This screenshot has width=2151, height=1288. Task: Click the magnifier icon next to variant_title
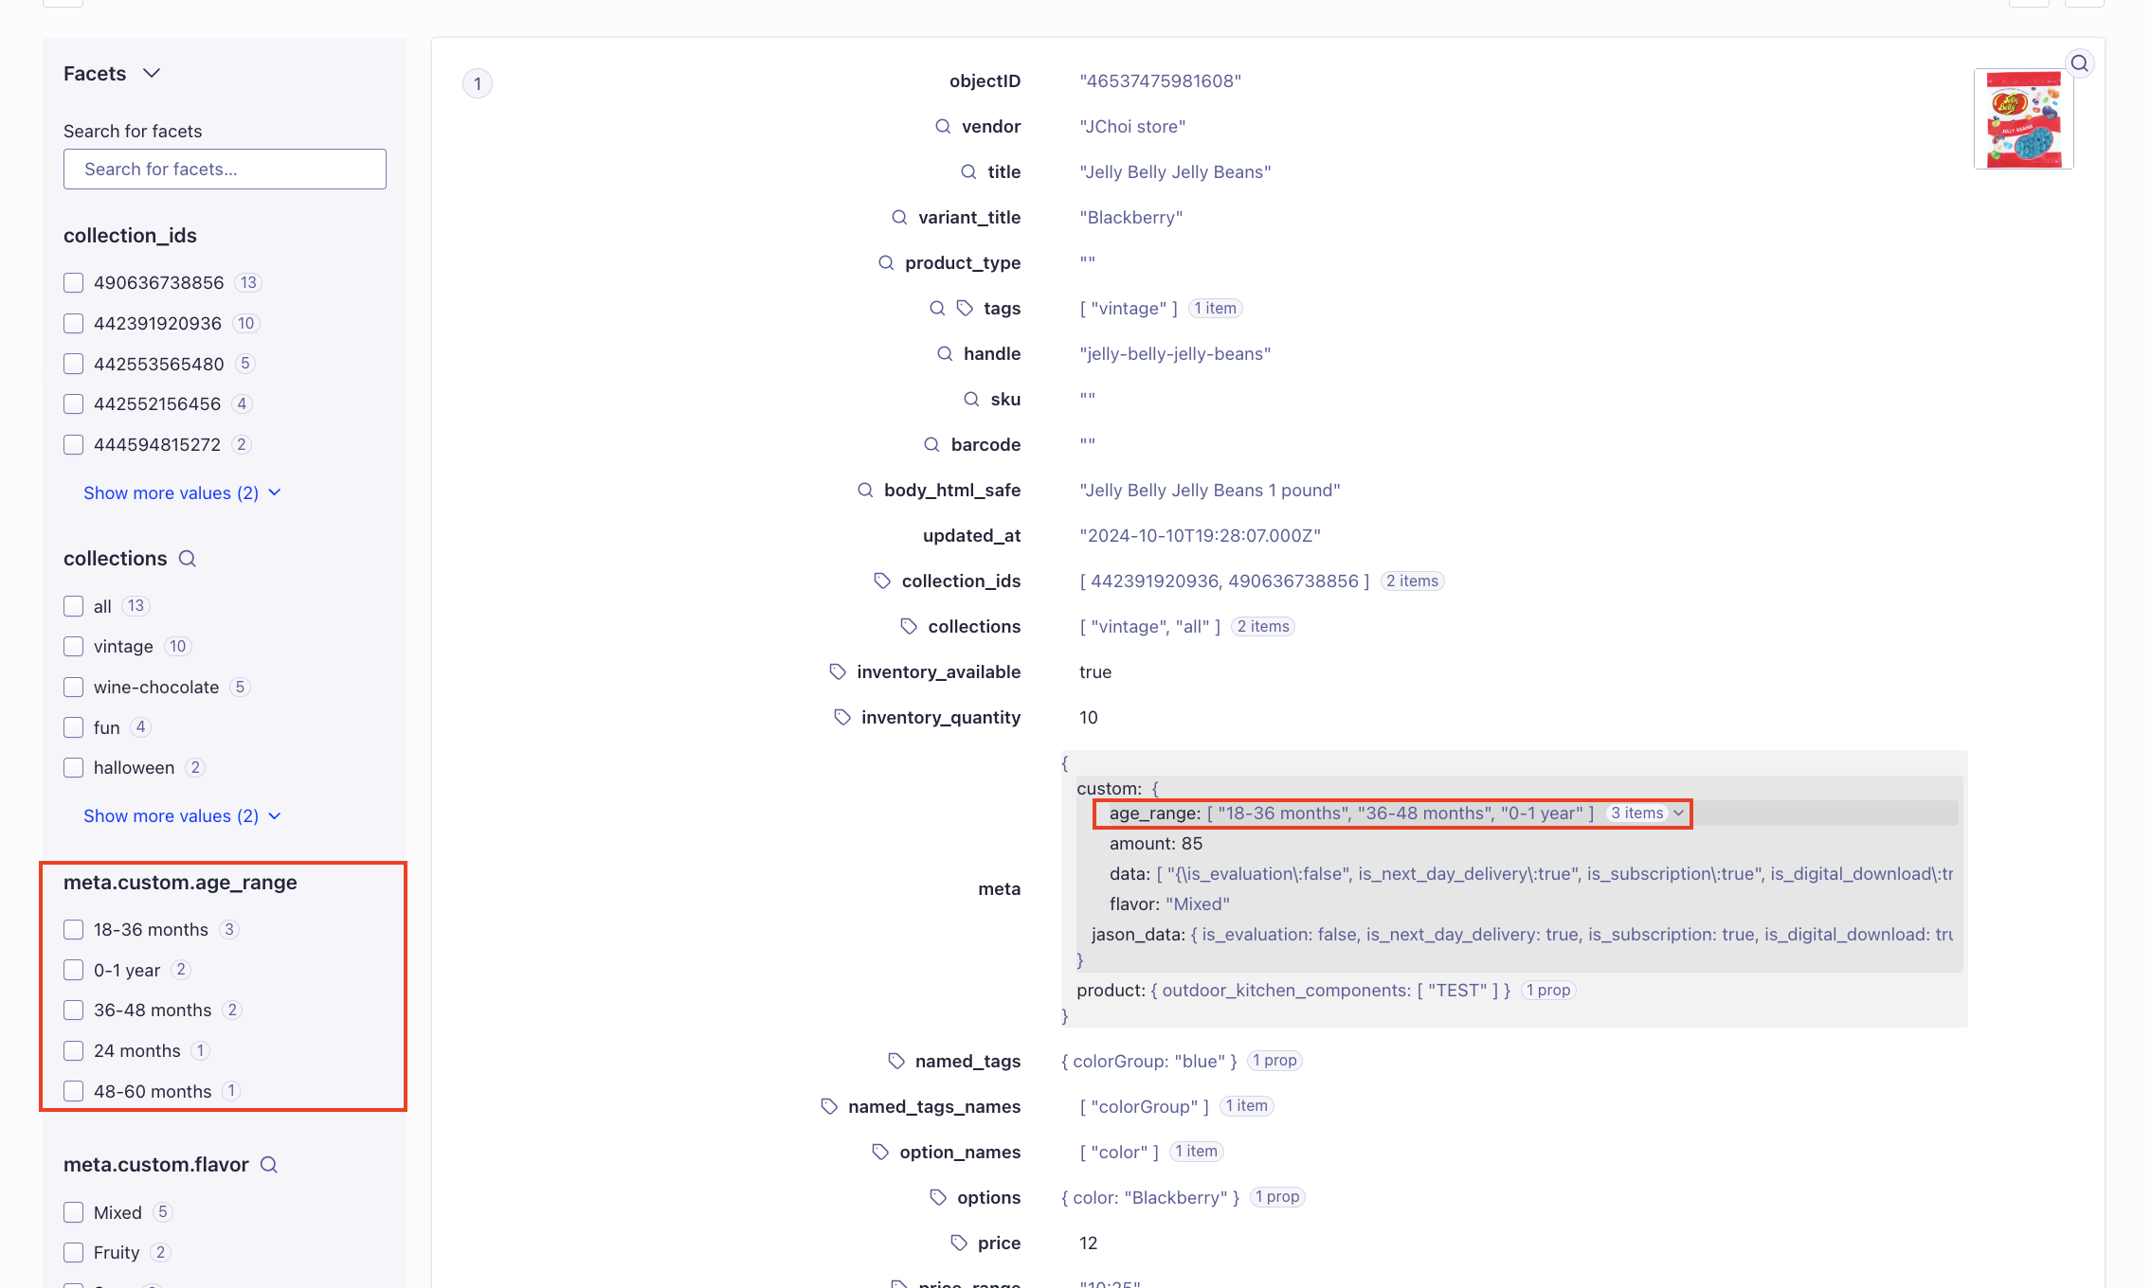[899, 217]
